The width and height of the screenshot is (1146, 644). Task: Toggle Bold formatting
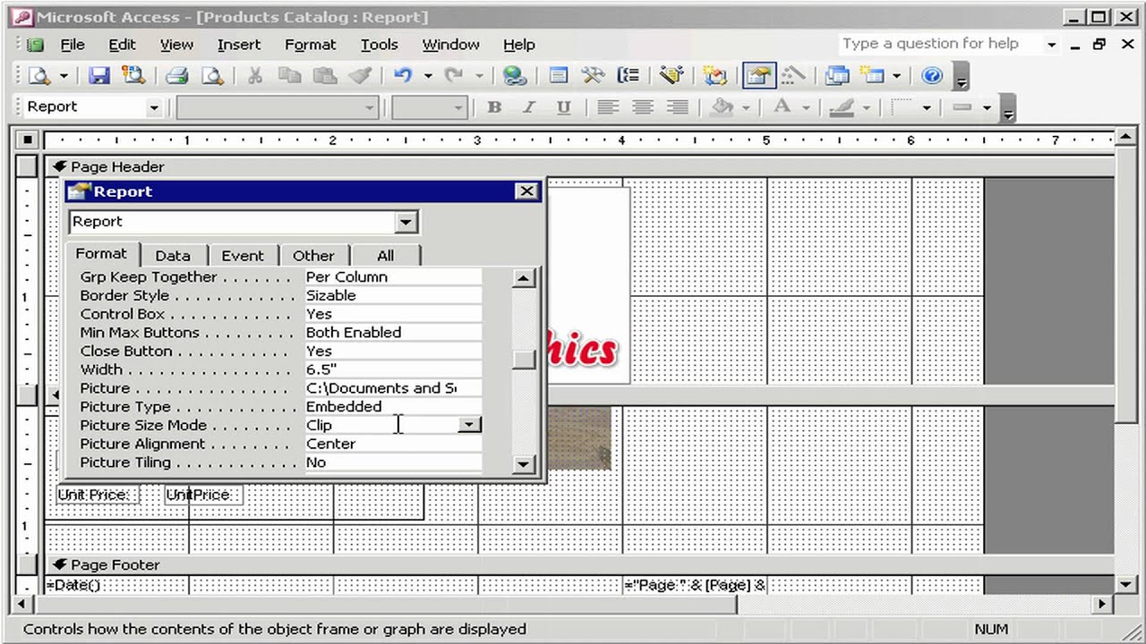pyautogui.click(x=494, y=107)
